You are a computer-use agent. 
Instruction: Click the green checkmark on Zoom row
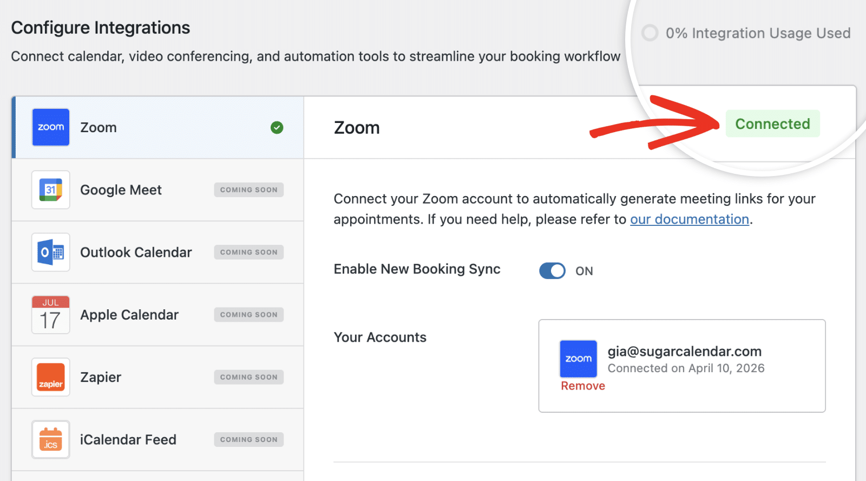[x=277, y=127]
